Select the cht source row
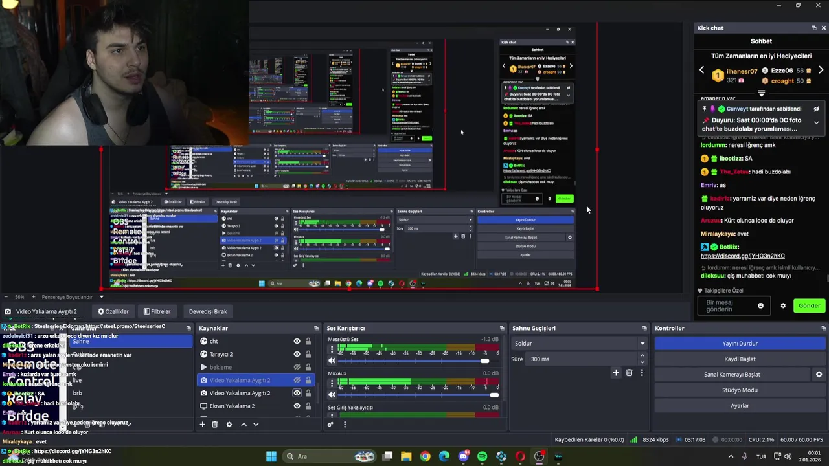 (255, 342)
